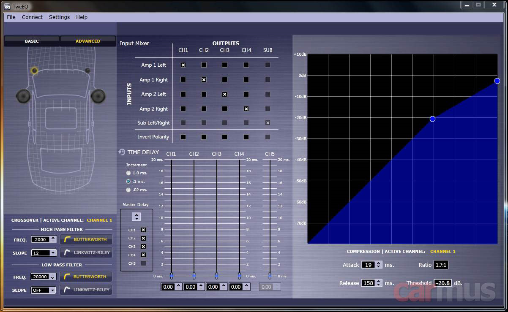Click the Release 158 value field

[369, 283]
